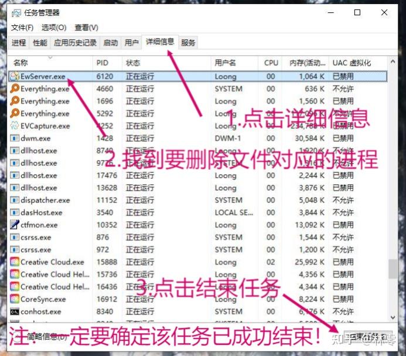Click the Creative Cloud.exe icon

[x=15, y=262]
